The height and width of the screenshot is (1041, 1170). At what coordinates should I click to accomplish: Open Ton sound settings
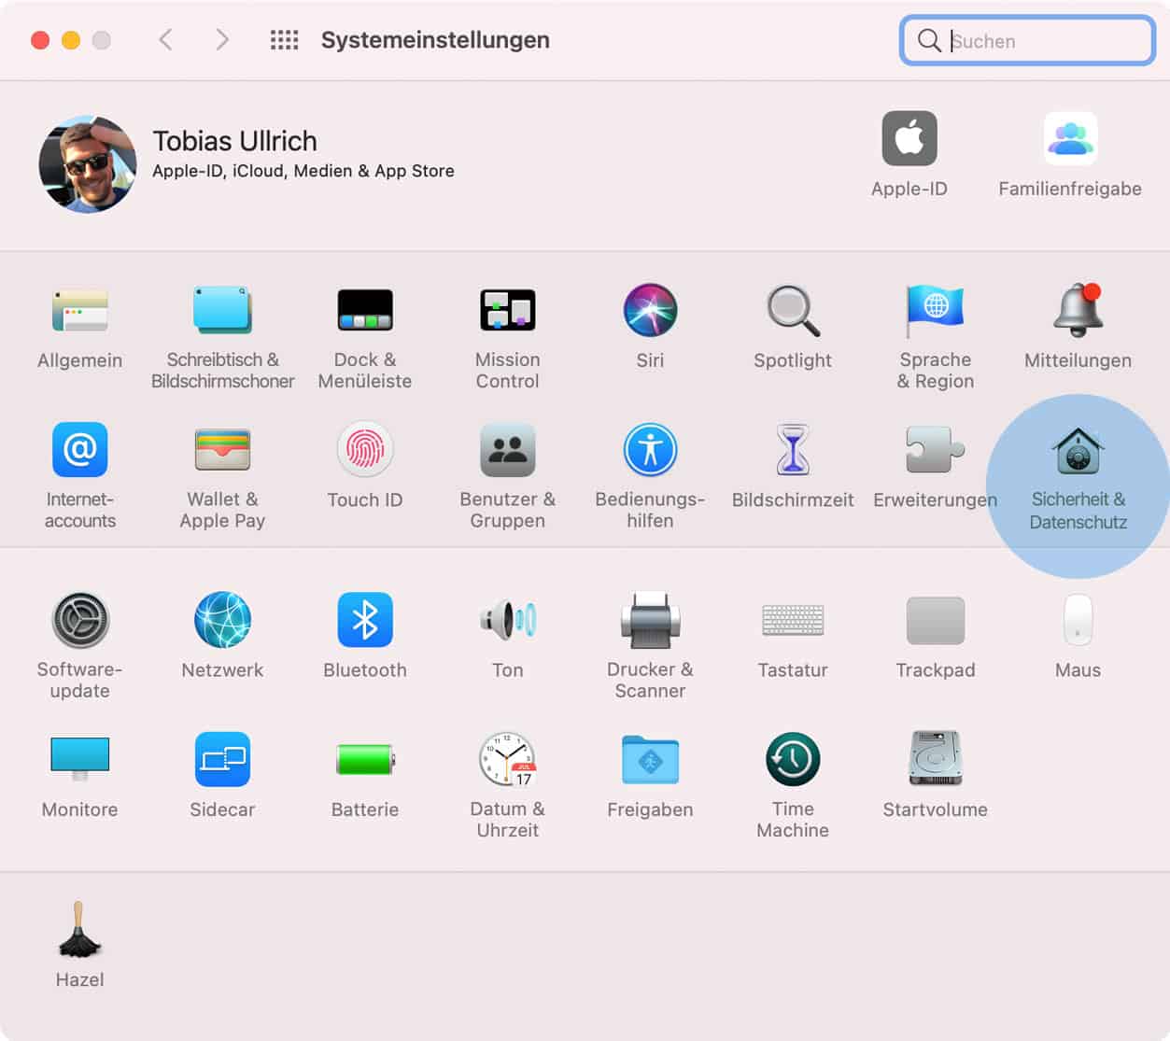pos(508,620)
